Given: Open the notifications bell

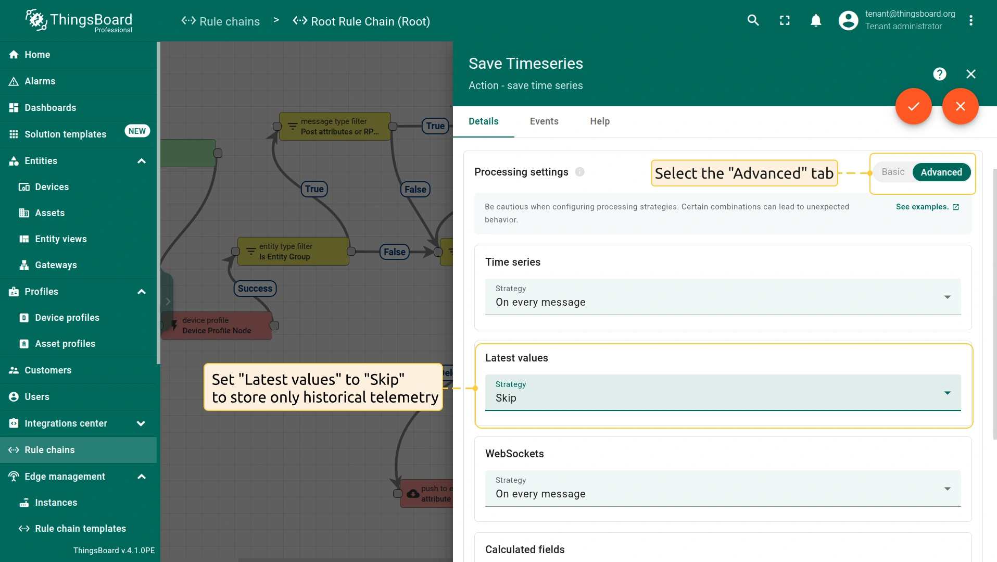Looking at the screenshot, I should point(816,20).
